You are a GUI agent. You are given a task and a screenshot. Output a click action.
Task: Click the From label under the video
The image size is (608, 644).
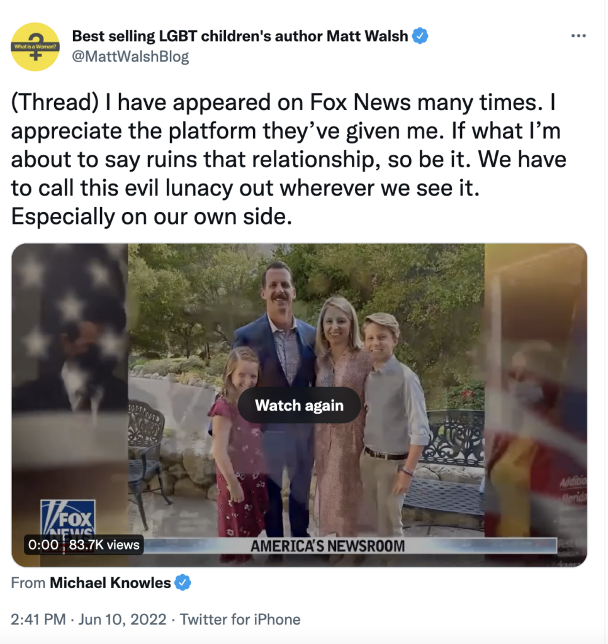[28, 583]
